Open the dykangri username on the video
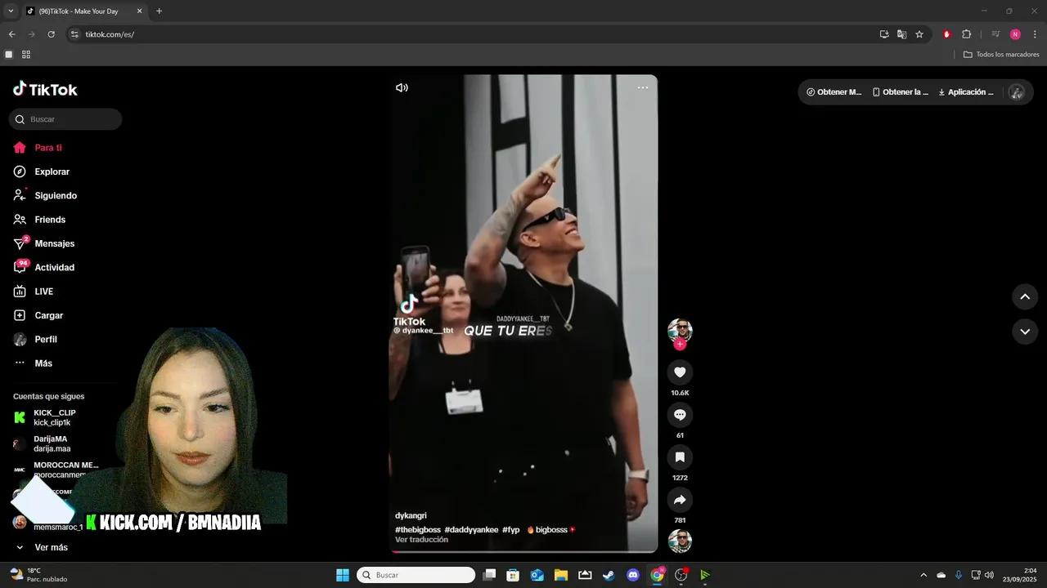This screenshot has height=588, width=1047. point(411,516)
